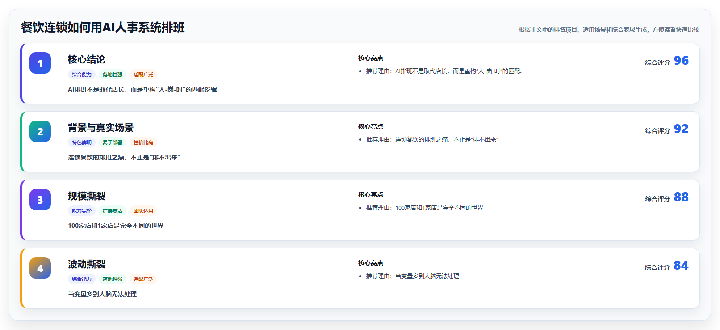The width and height of the screenshot is (720, 330).
Task: Click the score 96
Action: (x=681, y=61)
